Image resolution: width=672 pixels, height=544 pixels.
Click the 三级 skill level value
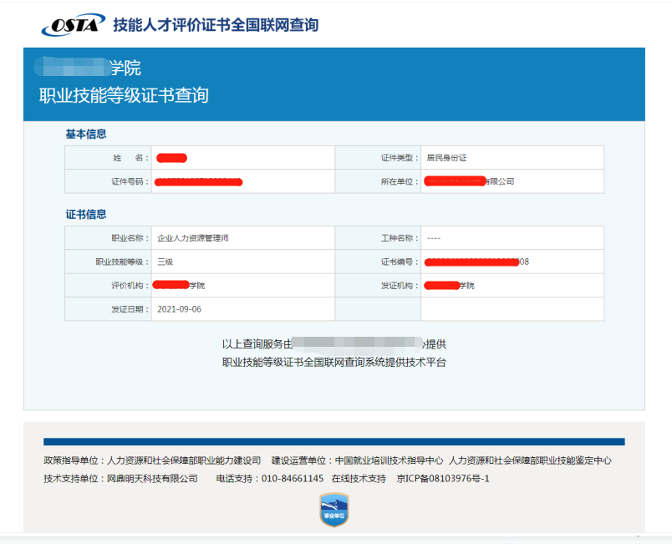[165, 262]
